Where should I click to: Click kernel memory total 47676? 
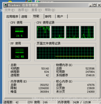click(91, 85)
